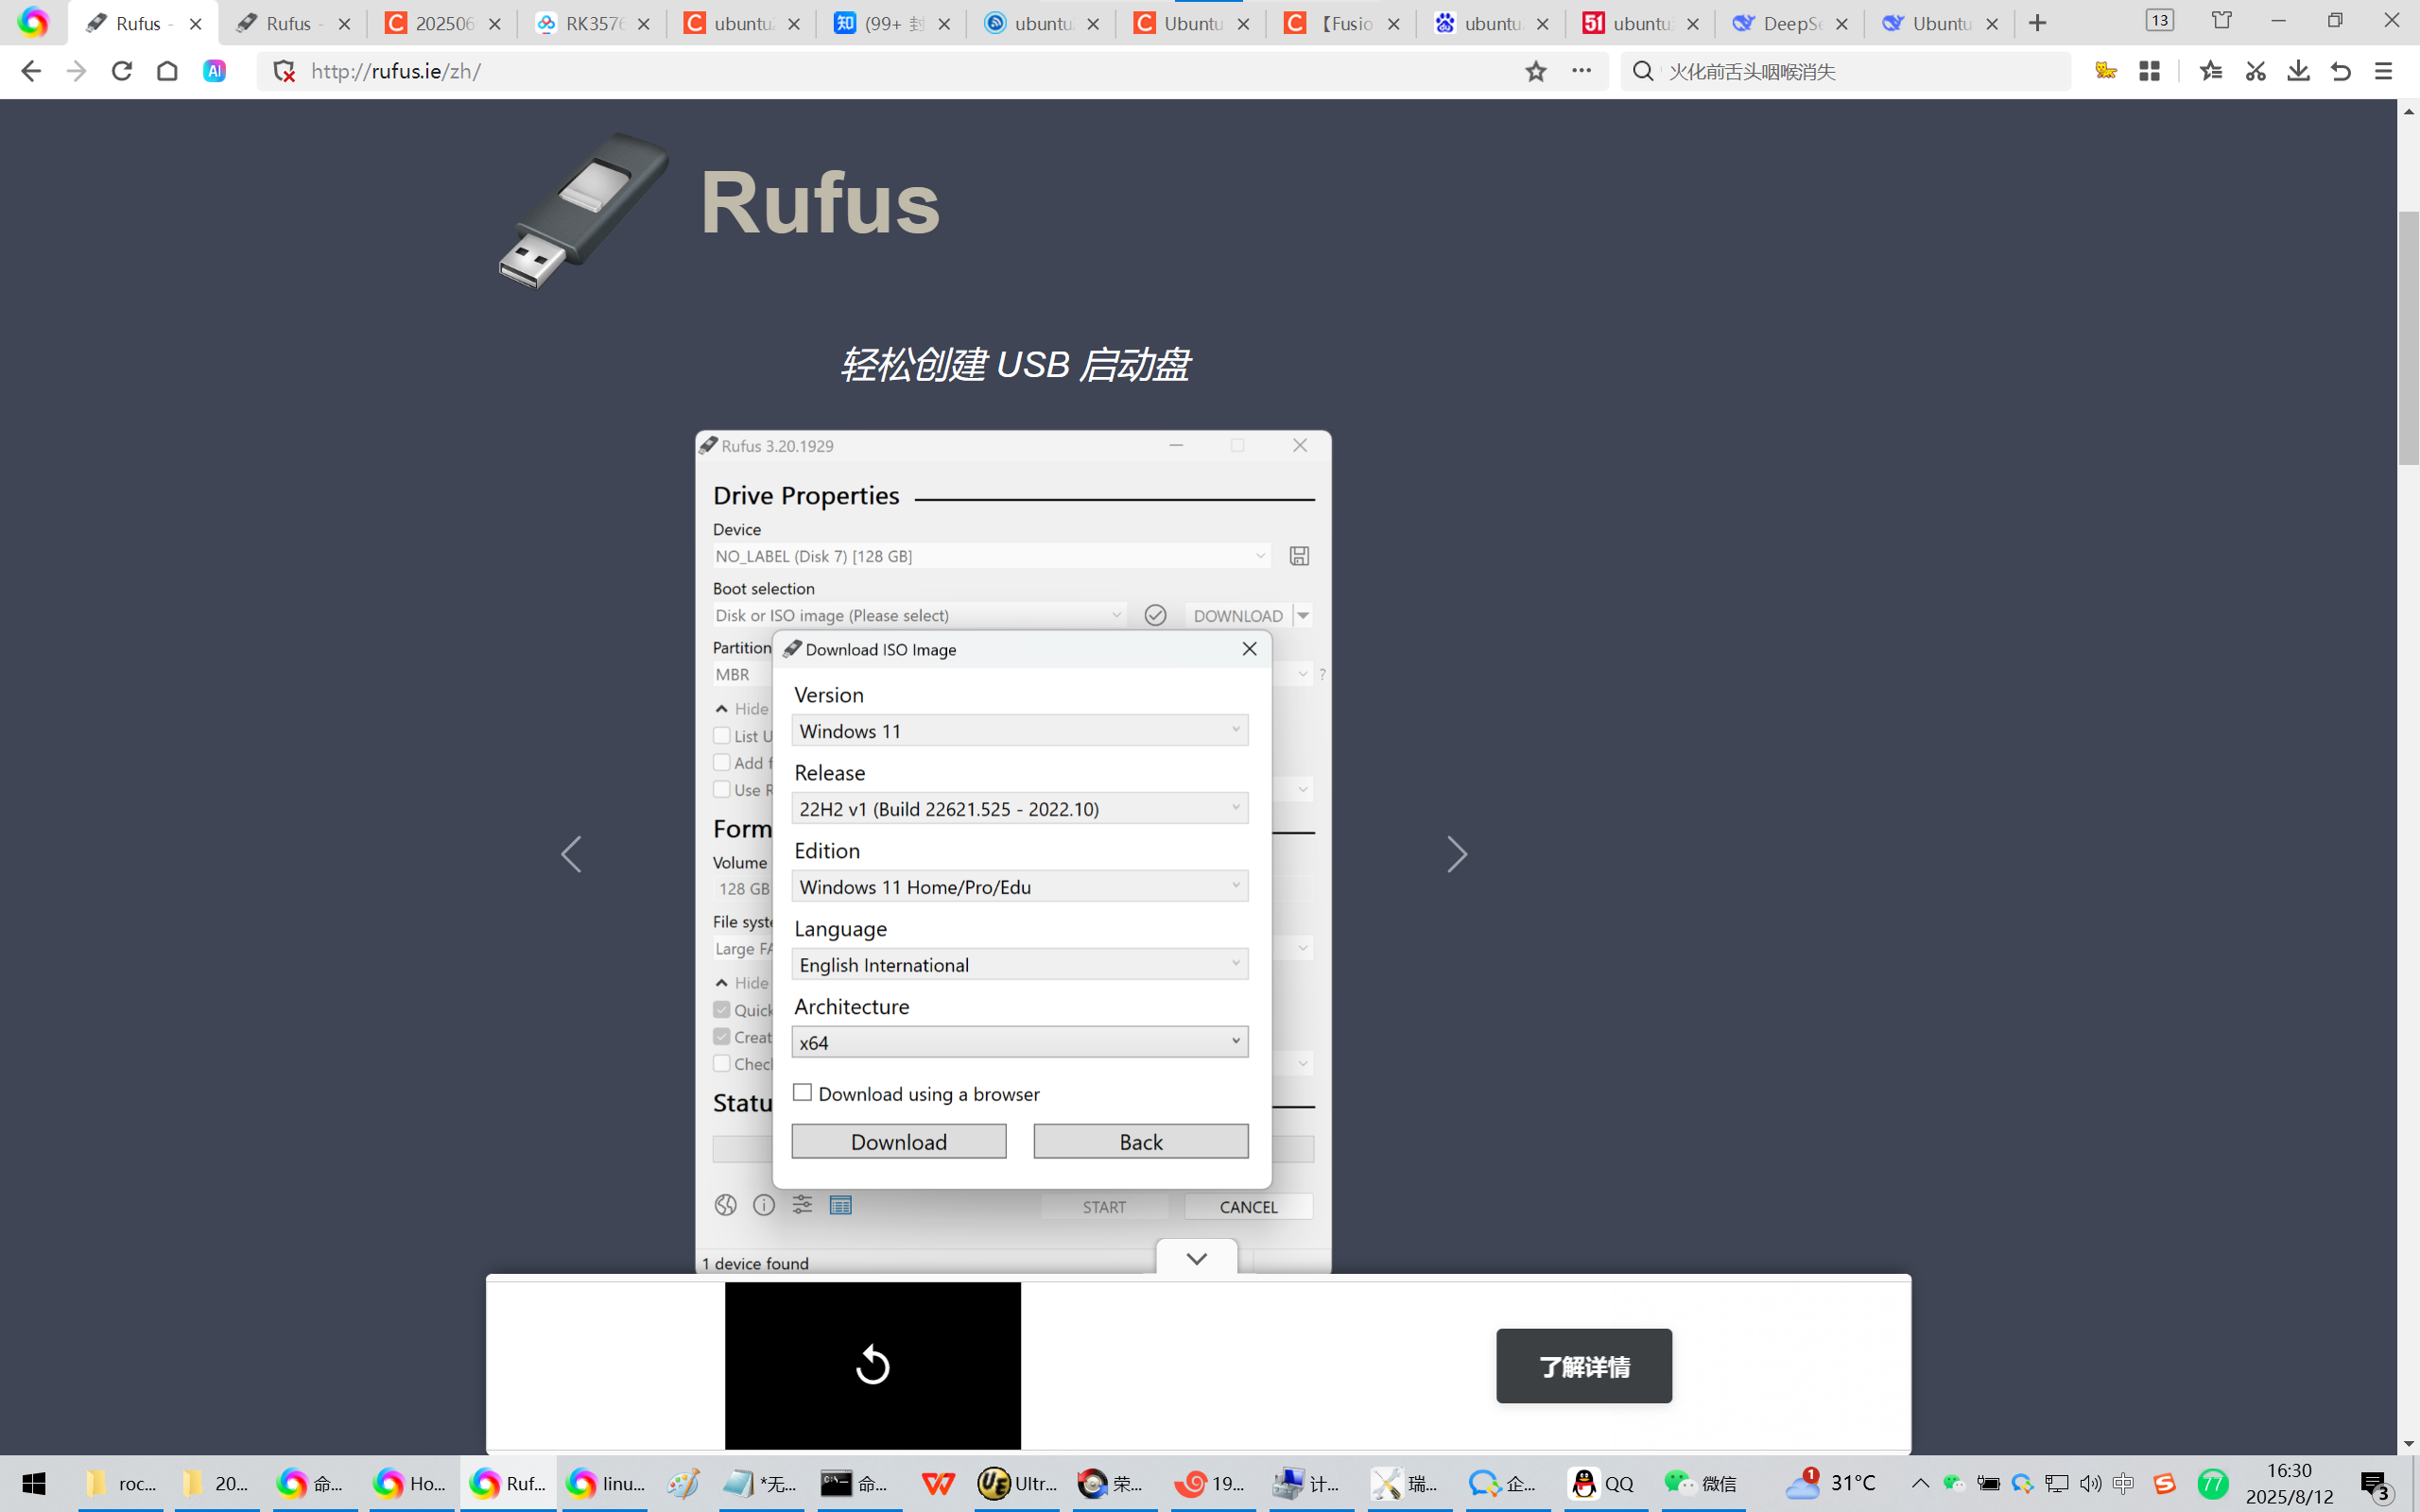Viewport: 2420px width, 1512px height.
Task: Click the favorites star in the address bar
Action: coord(1536,71)
